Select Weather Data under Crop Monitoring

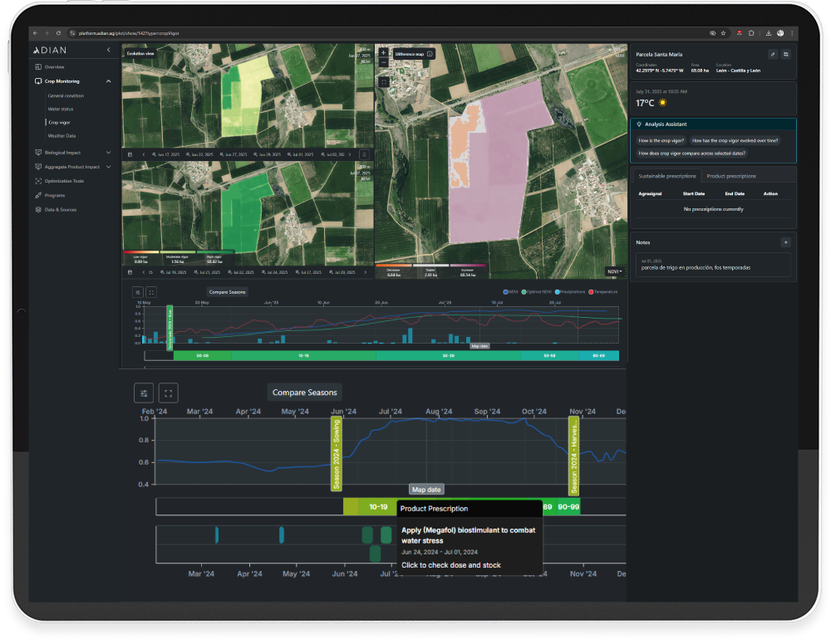click(x=61, y=135)
